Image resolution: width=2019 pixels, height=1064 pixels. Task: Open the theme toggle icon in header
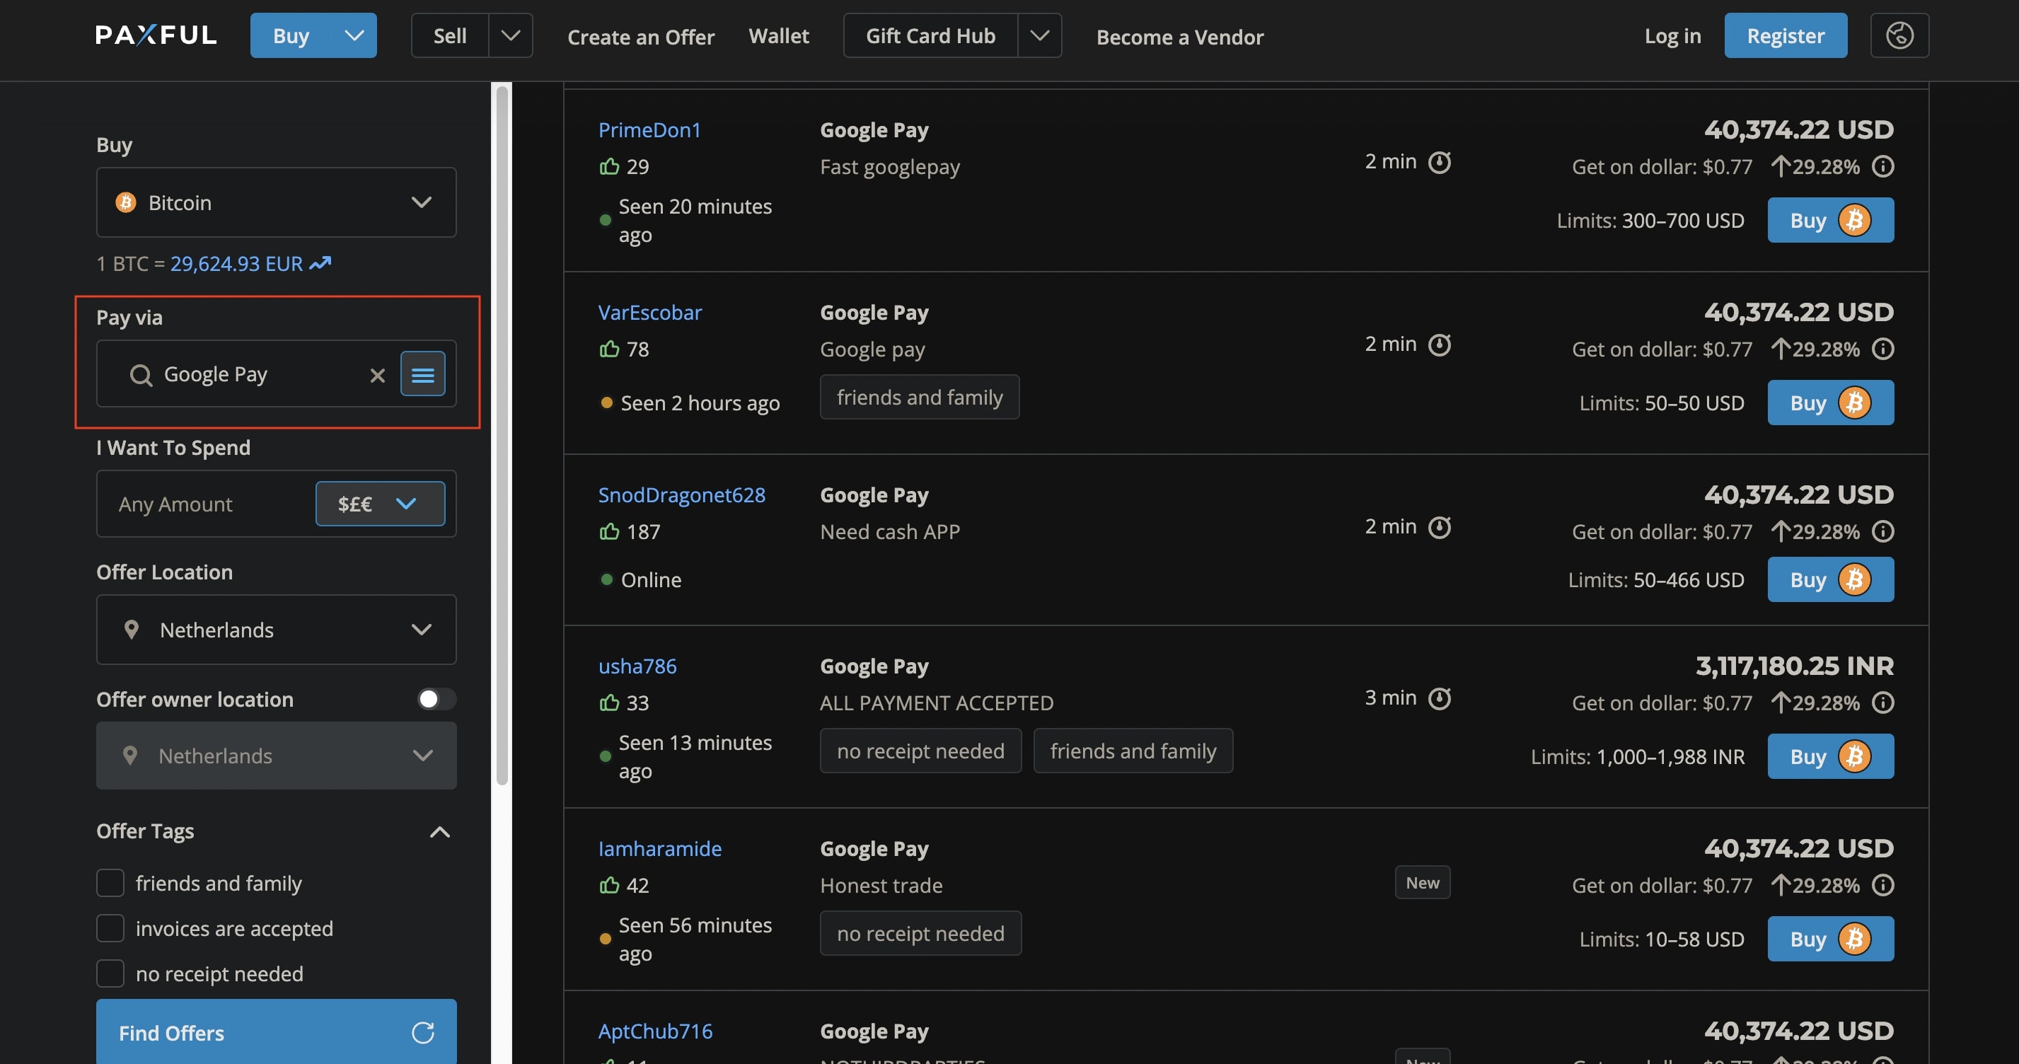(x=1899, y=35)
